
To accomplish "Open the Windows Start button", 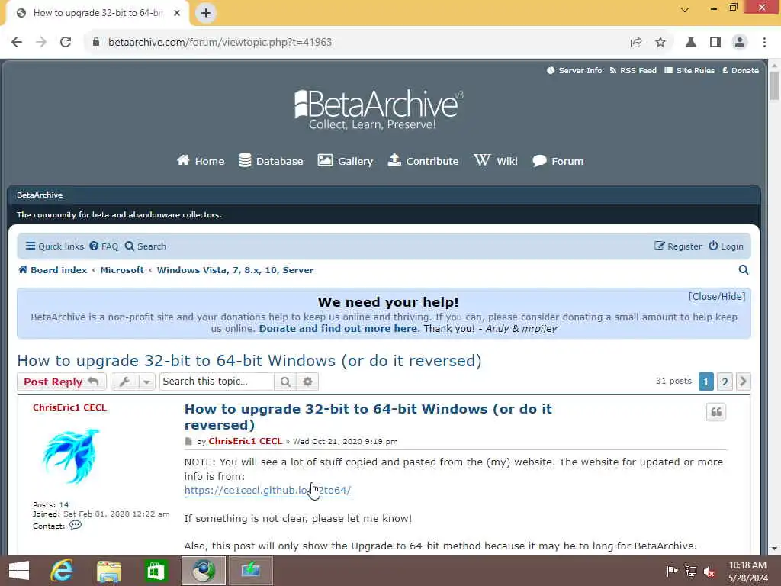I will (19, 571).
